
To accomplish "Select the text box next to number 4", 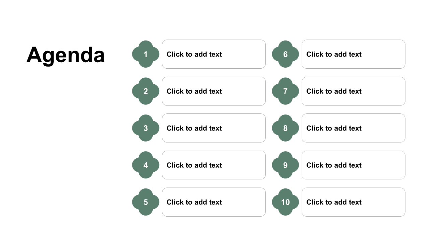I will click(214, 165).
